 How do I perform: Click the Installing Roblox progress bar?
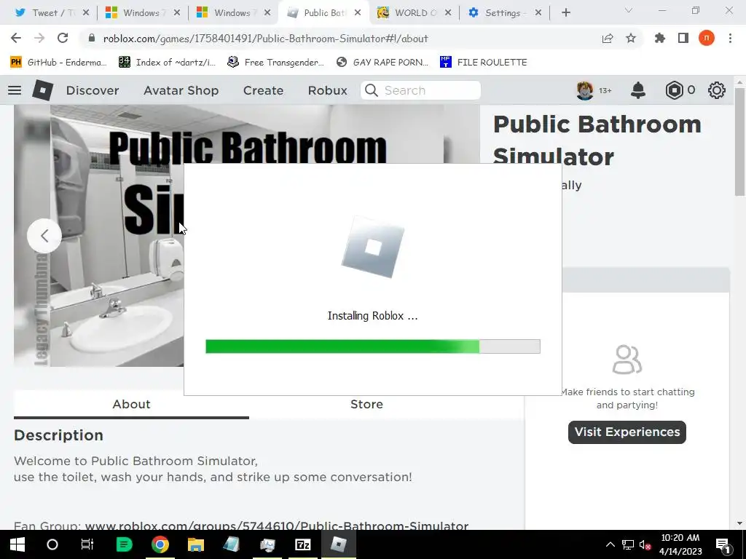pyautogui.click(x=372, y=346)
